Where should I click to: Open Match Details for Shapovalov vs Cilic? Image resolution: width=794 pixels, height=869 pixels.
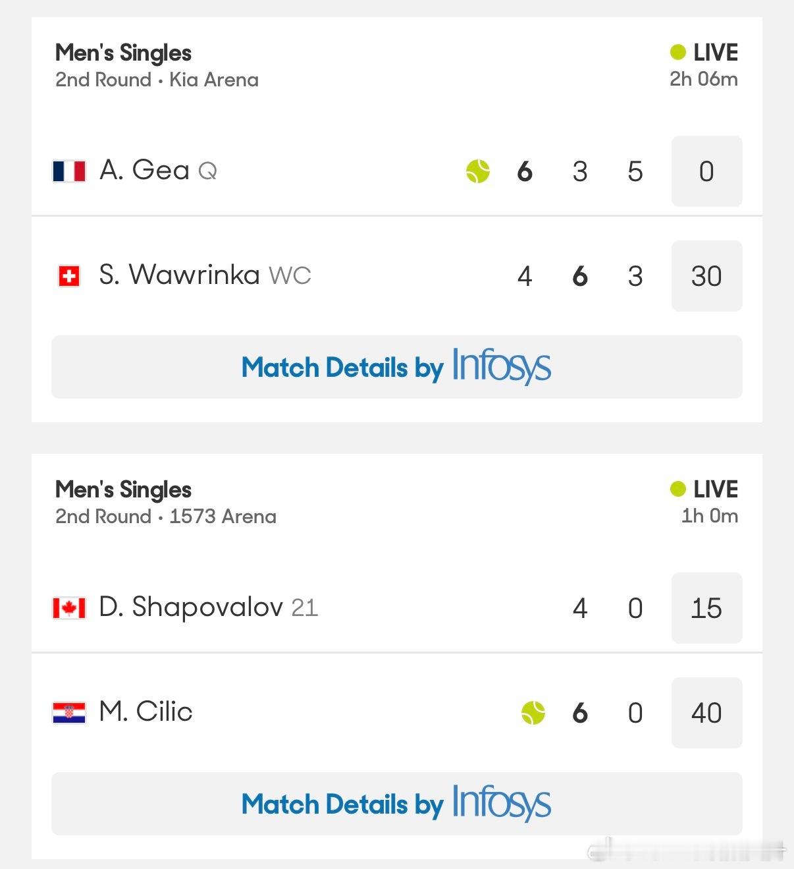[x=397, y=804]
